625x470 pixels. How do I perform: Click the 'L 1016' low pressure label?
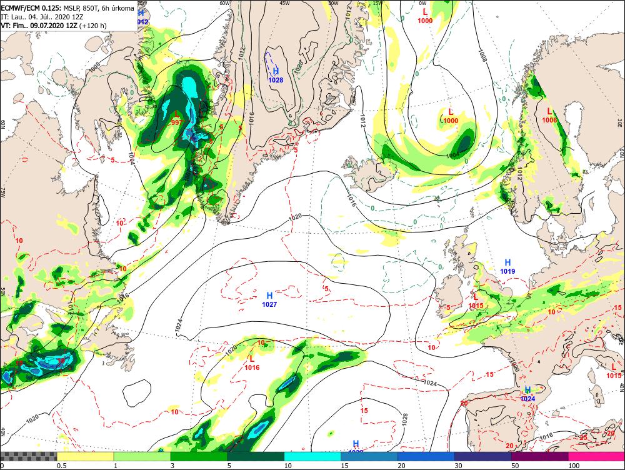click(x=252, y=363)
